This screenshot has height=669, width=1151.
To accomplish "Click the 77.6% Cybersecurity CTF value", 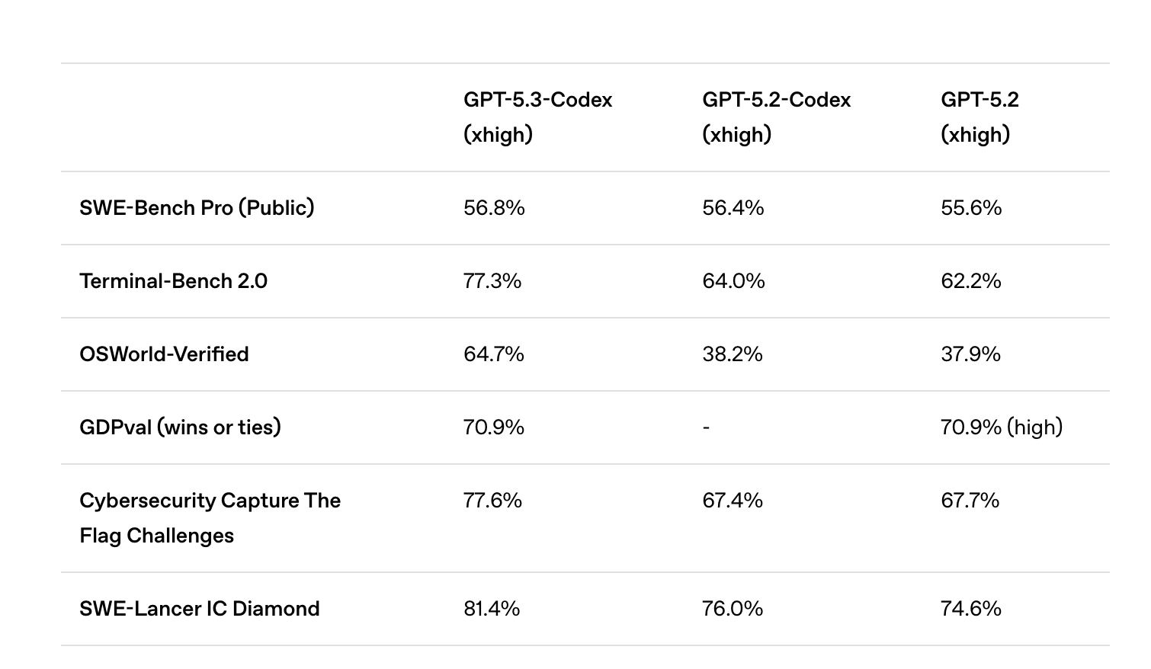I will [492, 500].
